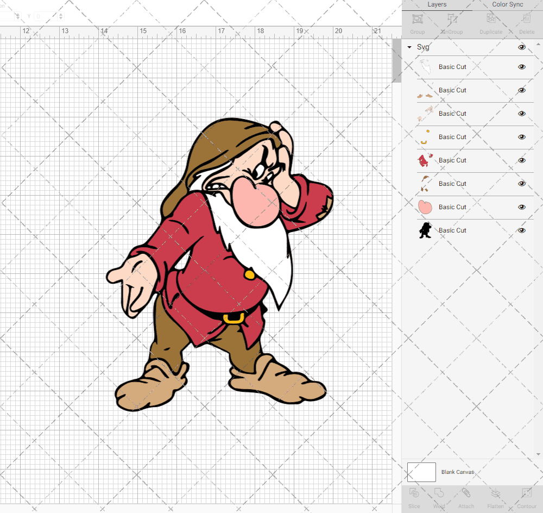Screen dimensions: 543x513
Task: Click the Delete trash icon
Action: click(x=526, y=18)
